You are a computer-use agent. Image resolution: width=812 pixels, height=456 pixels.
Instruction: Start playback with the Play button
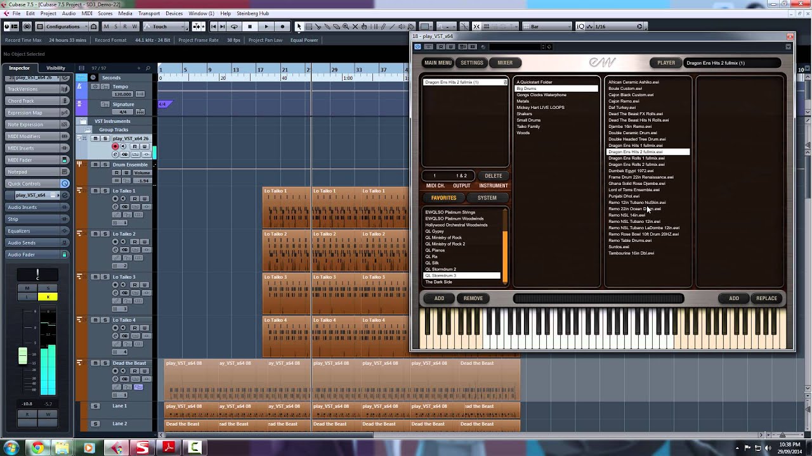[266, 27]
